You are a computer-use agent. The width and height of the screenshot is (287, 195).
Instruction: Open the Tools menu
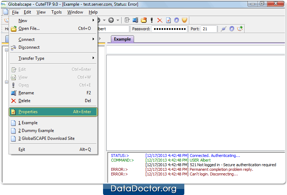pyautogui.click(x=56, y=12)
